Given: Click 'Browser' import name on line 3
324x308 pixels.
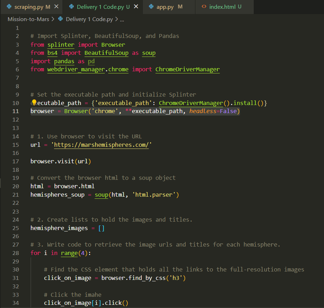Looking at the screenshot, I should pos(113,45).
